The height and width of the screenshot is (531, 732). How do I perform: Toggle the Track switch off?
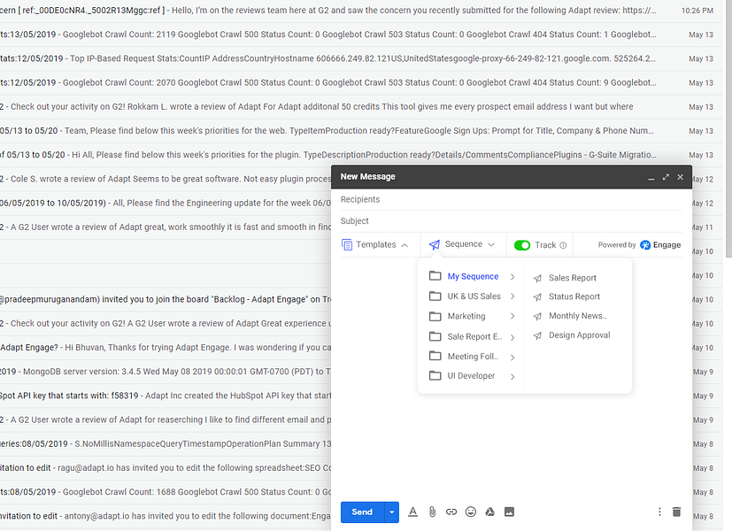click(522, 245)
